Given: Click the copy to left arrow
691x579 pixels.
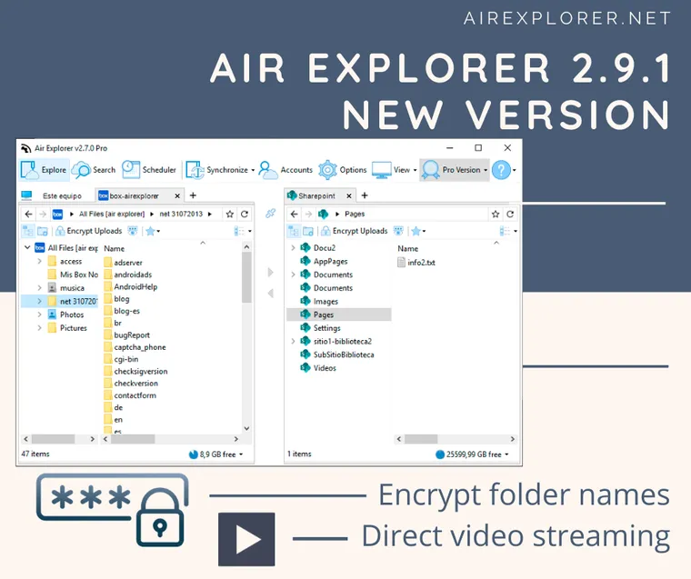Looking at the screenshot, I should coord(271,293).
